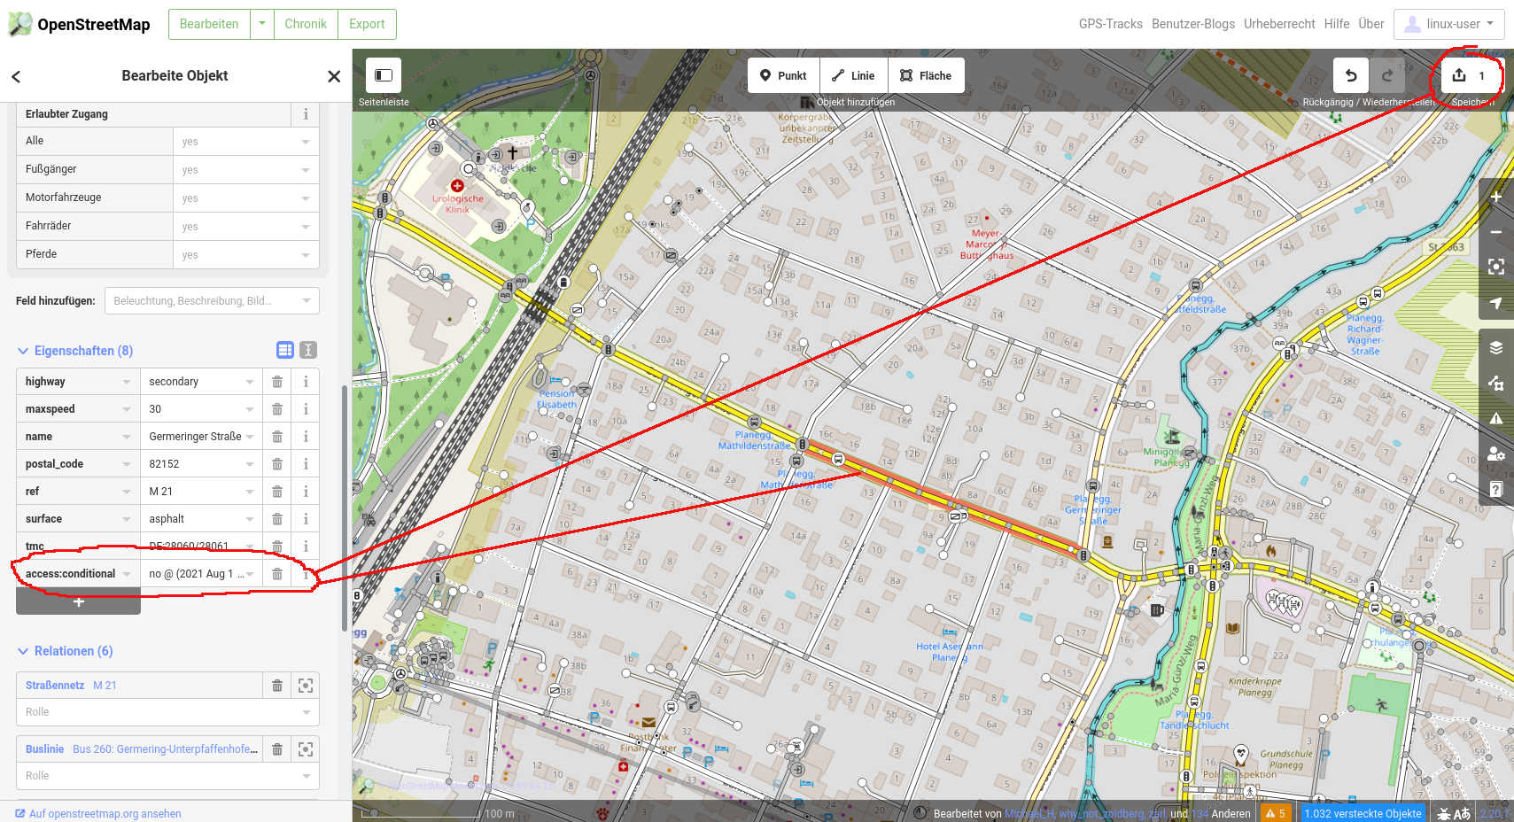The width and height of the screenshot is (1514, 822).
Task: Select the Punkt add-point tool
Action: (784, 75)
